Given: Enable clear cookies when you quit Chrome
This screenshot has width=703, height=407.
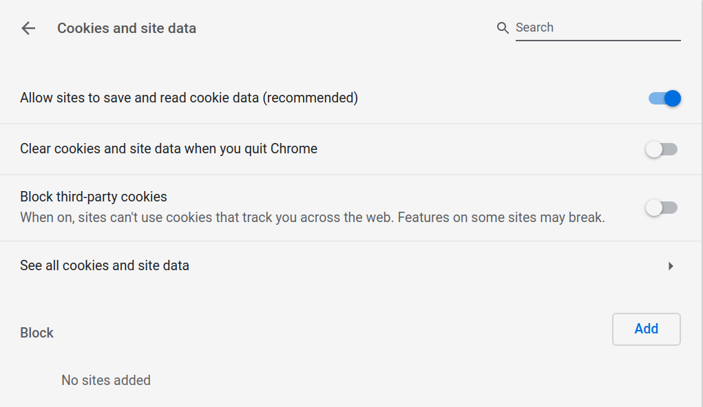Looking at the screenshot, I should pos(662,149).
